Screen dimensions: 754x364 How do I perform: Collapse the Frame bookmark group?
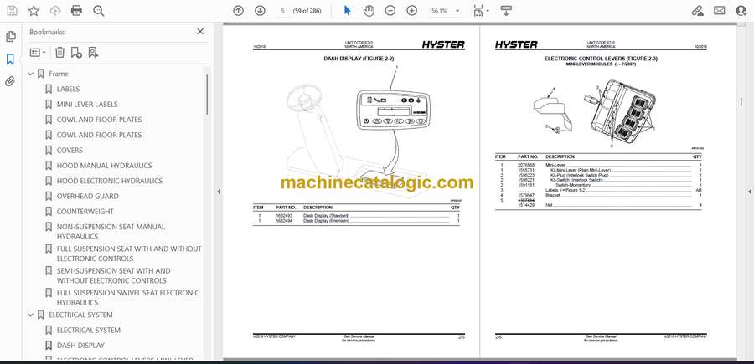point(31,74)
